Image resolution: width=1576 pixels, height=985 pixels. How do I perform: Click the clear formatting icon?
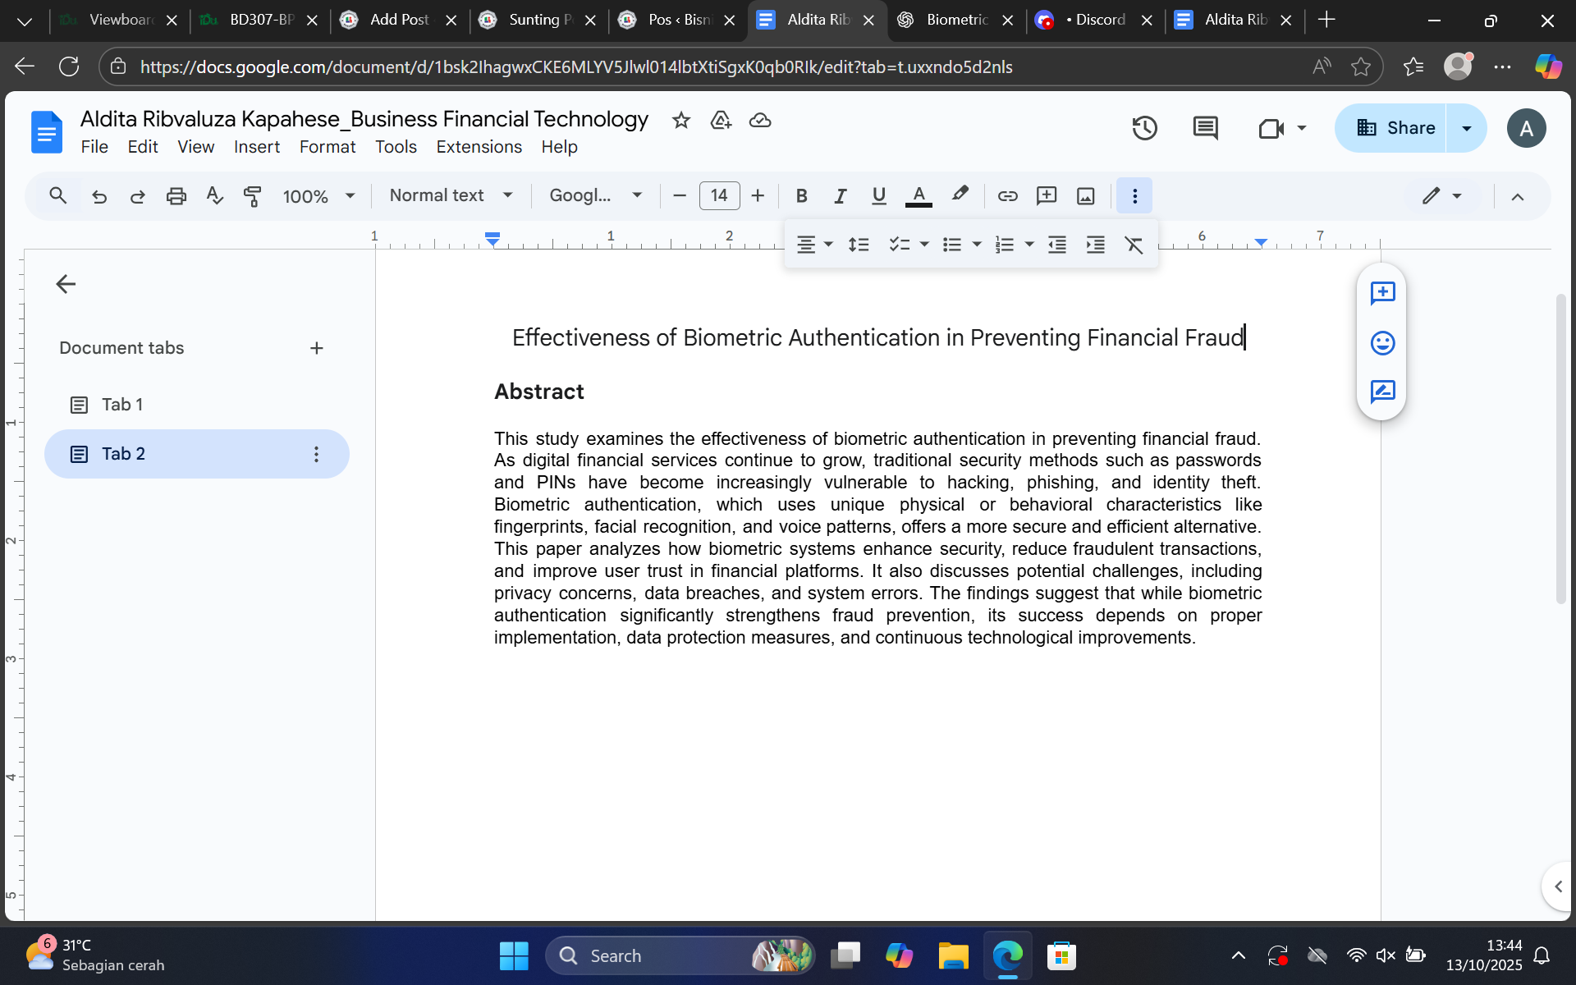pyautogui.click(x=1134, y=245)
